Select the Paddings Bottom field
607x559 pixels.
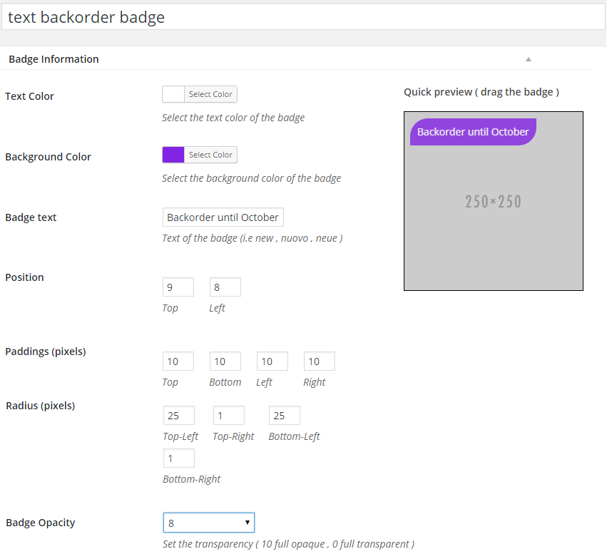(x=225, y=361)
